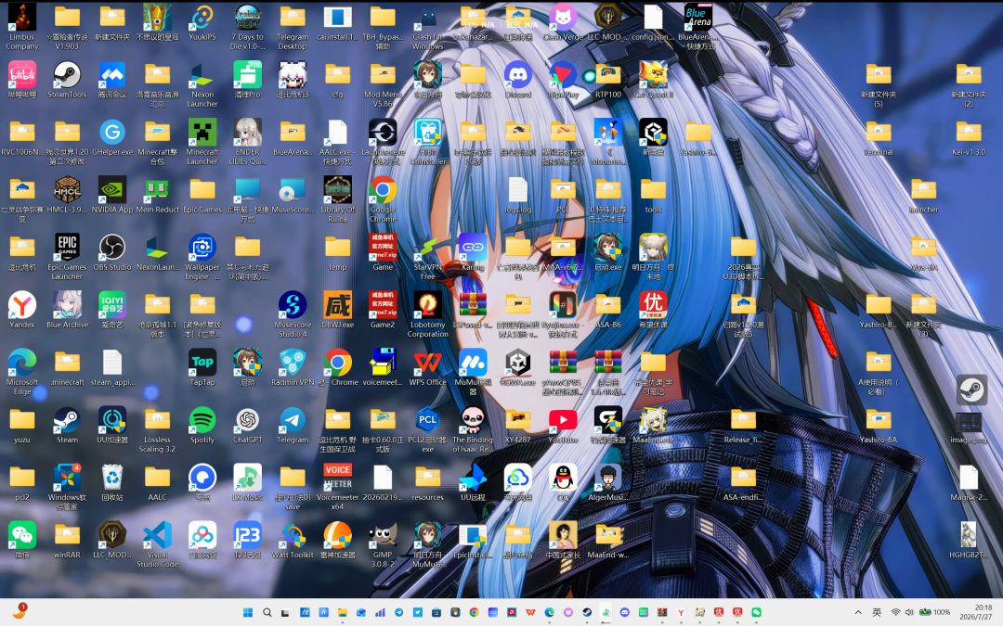This screenshot has height=626, width=1003.
Task: Launch Visual Studio Code shortcut
Action: 157,543
